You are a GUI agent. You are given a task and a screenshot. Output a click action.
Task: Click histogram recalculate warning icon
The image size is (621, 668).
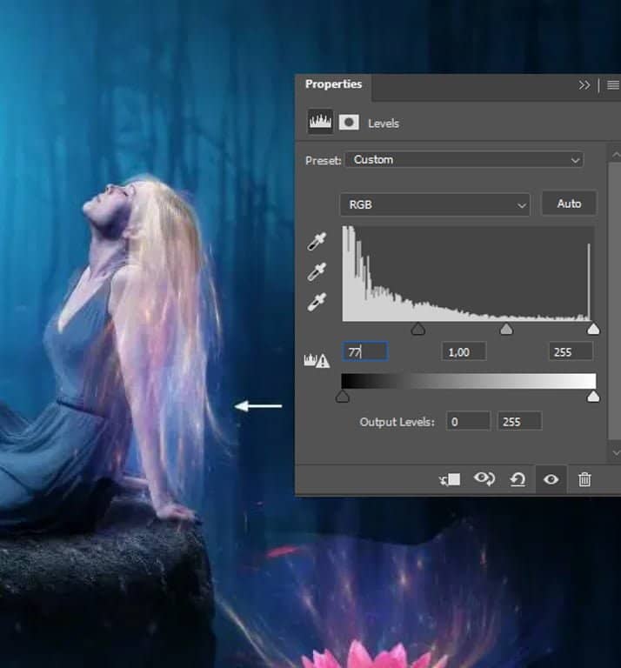[317, 360]
